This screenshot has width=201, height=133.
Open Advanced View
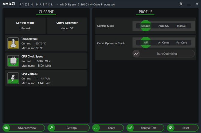[x=24, y=128]
